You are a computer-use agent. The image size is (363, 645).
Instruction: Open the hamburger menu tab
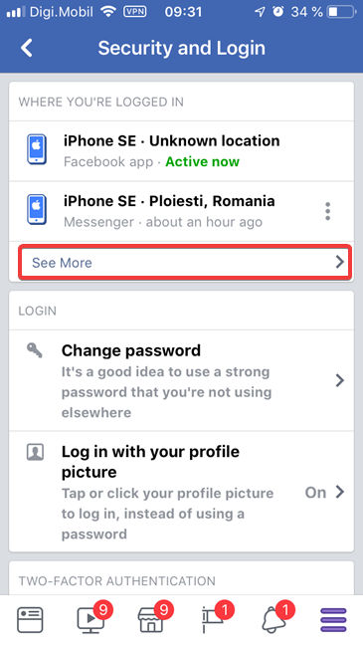point(333,620)
